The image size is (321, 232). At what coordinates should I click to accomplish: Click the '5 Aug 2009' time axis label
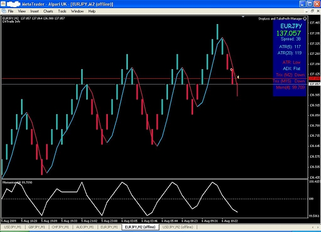point(9,221)
